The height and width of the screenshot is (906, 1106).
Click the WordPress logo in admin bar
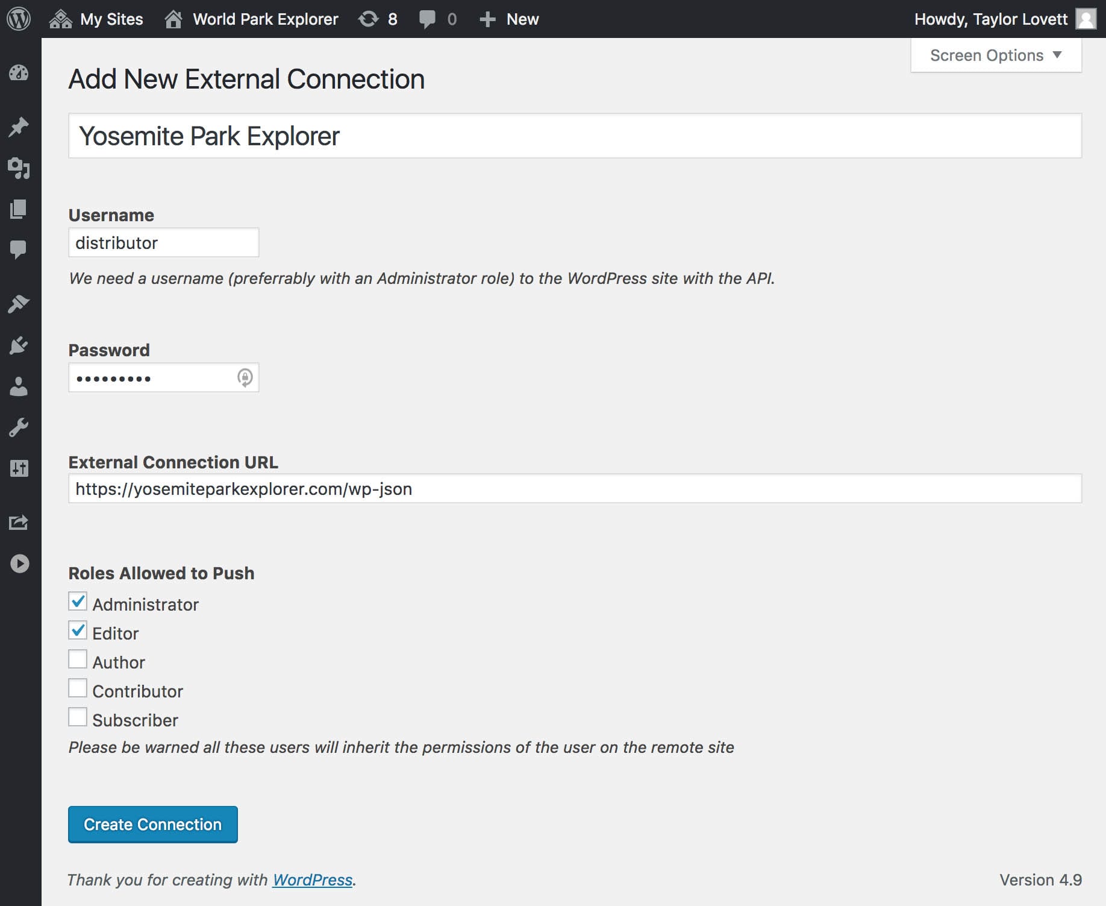coord(19,19)
